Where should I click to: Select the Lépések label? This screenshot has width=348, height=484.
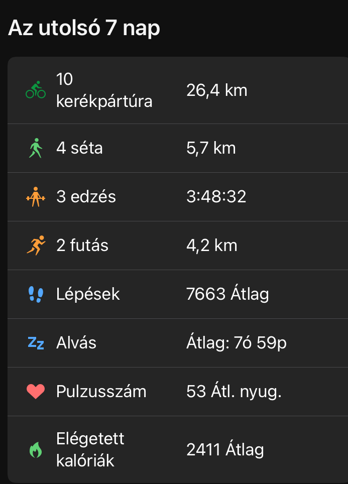point(88,294)
